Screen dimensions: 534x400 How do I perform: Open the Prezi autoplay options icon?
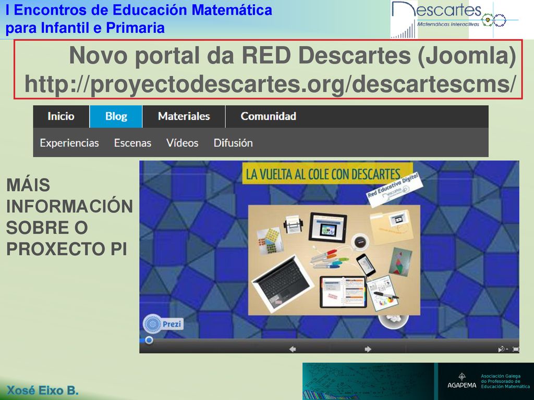(x=502, y=349)
